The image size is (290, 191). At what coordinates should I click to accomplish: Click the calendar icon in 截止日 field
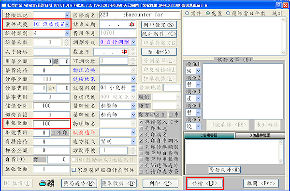[x=125, y=52]
